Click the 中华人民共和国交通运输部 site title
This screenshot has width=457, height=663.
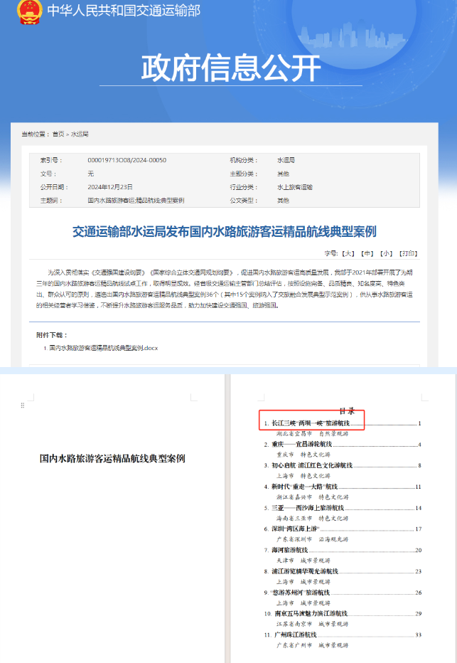[124, 11]
